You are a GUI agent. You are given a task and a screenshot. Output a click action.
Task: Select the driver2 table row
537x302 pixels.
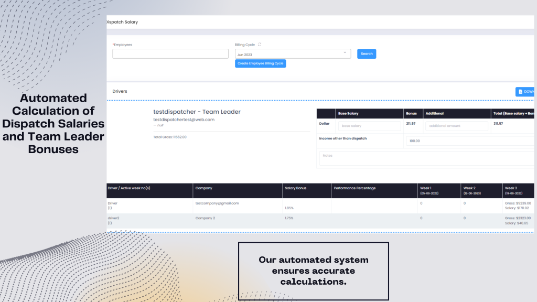pyautogui.click(x=113, y=218)
